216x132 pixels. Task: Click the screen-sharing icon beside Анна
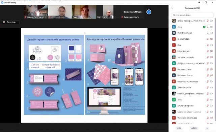pos(204,27)
